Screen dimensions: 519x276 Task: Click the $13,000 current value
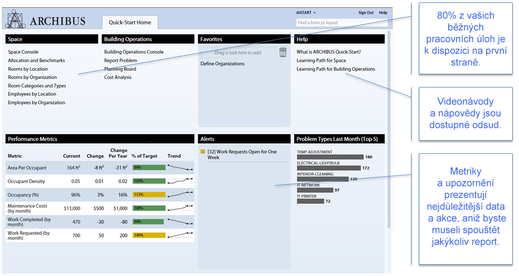[72, 209]
